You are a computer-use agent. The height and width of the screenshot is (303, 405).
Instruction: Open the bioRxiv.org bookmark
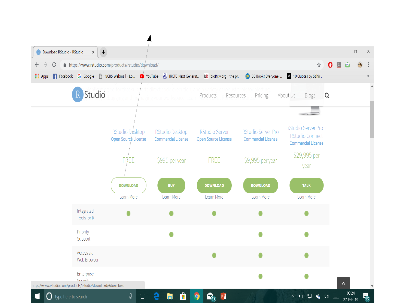[222, 76]
